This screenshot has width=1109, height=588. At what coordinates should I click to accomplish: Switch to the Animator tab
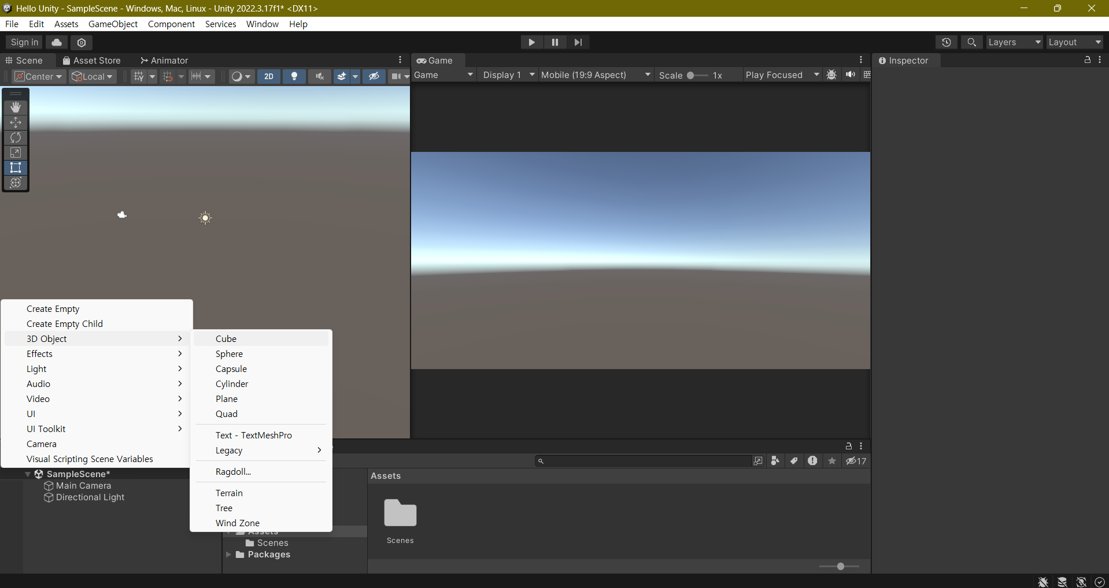164,61
